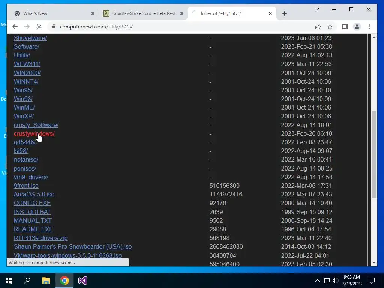Open the notification center icon
This screenshot has width=384, height=288.
[x=372, y=280]
